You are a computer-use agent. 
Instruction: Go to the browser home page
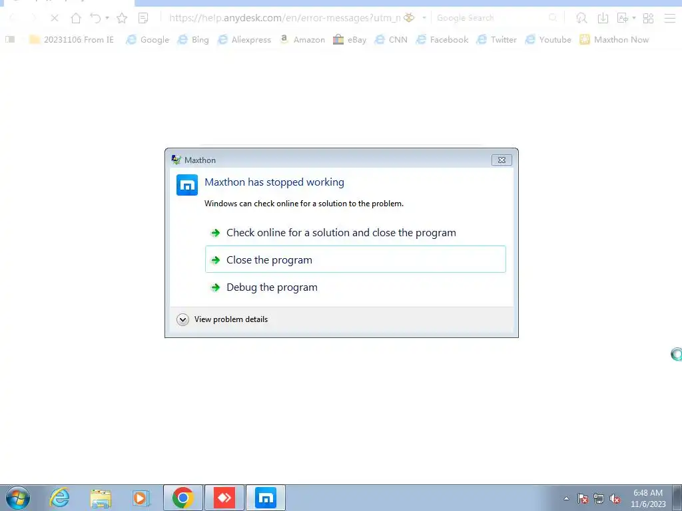[76, 18]
